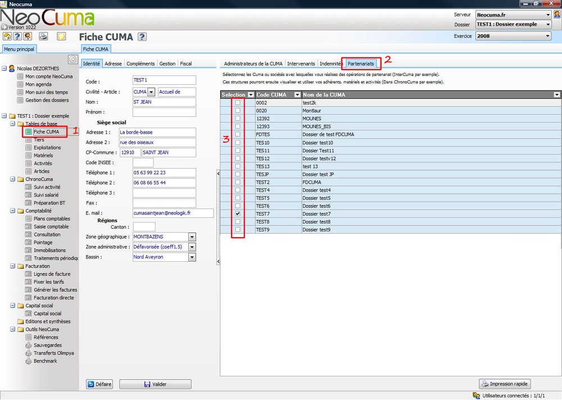Open Facturation directe in the tree

coord(54,298)
